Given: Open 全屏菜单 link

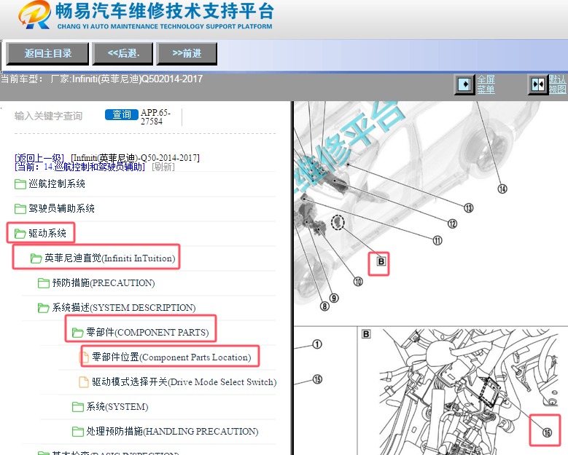Looking at the screenshot, I should click(x=486, y=84).
